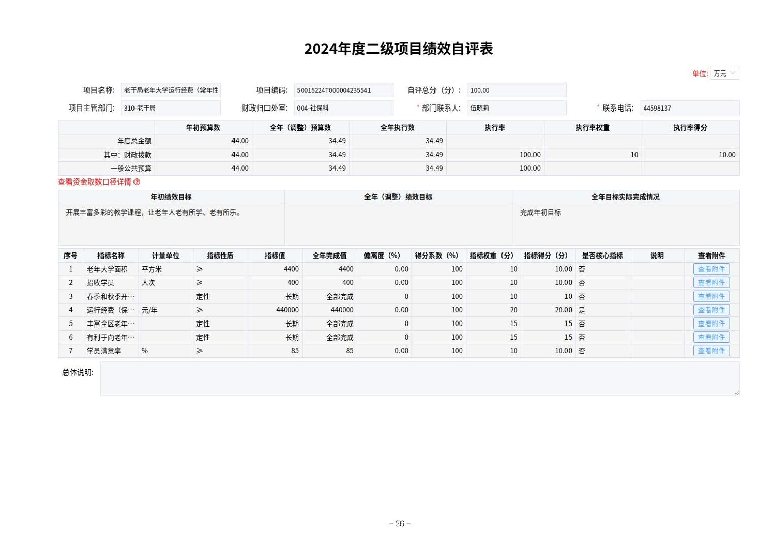Click the 年初预算数 column header
769x542 pixels.
(x=203, y=128)
